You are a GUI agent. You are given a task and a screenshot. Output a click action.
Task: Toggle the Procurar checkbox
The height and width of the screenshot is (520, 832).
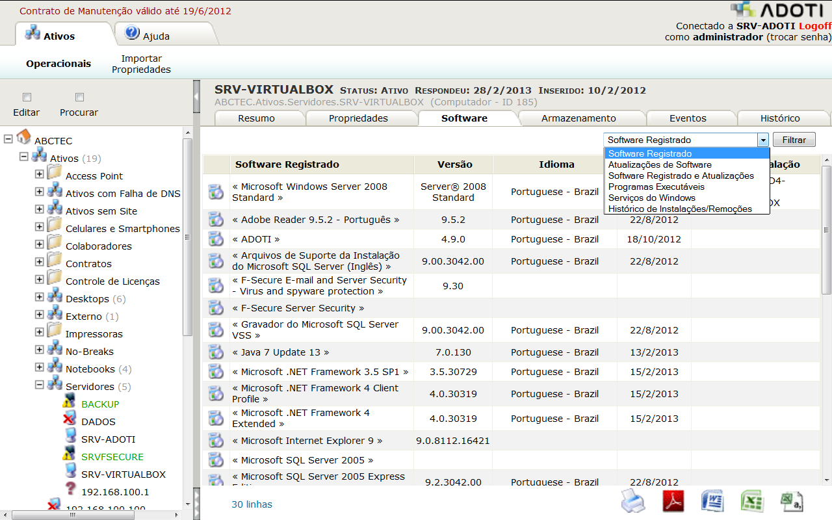[x=79, y=97]
